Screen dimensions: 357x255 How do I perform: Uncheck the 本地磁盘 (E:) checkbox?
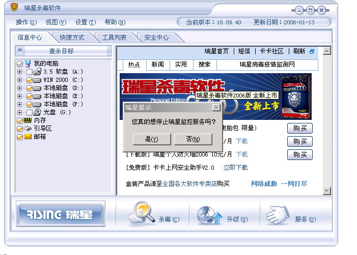[x=30, y=97]
